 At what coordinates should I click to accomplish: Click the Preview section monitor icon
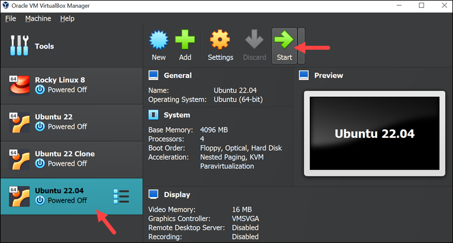[304, 75]
